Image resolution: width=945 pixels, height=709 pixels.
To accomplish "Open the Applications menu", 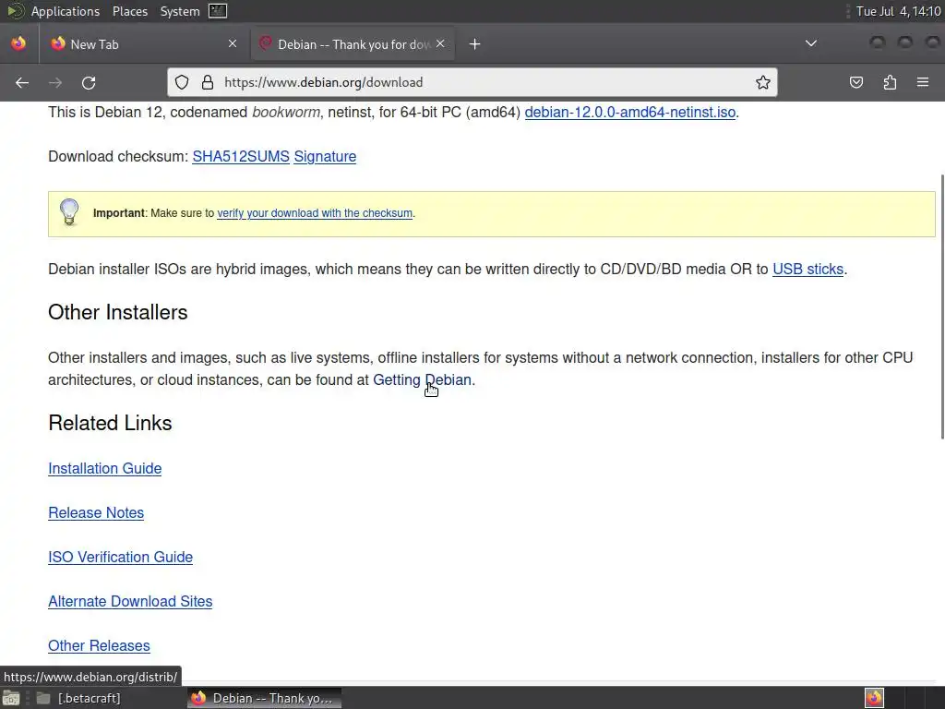I will pos(66,11).
